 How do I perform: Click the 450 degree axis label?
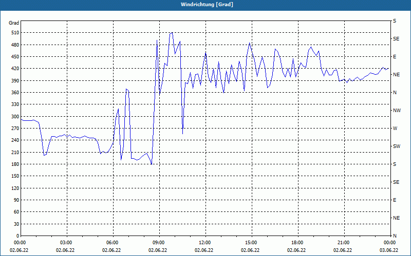click(15, 57)
